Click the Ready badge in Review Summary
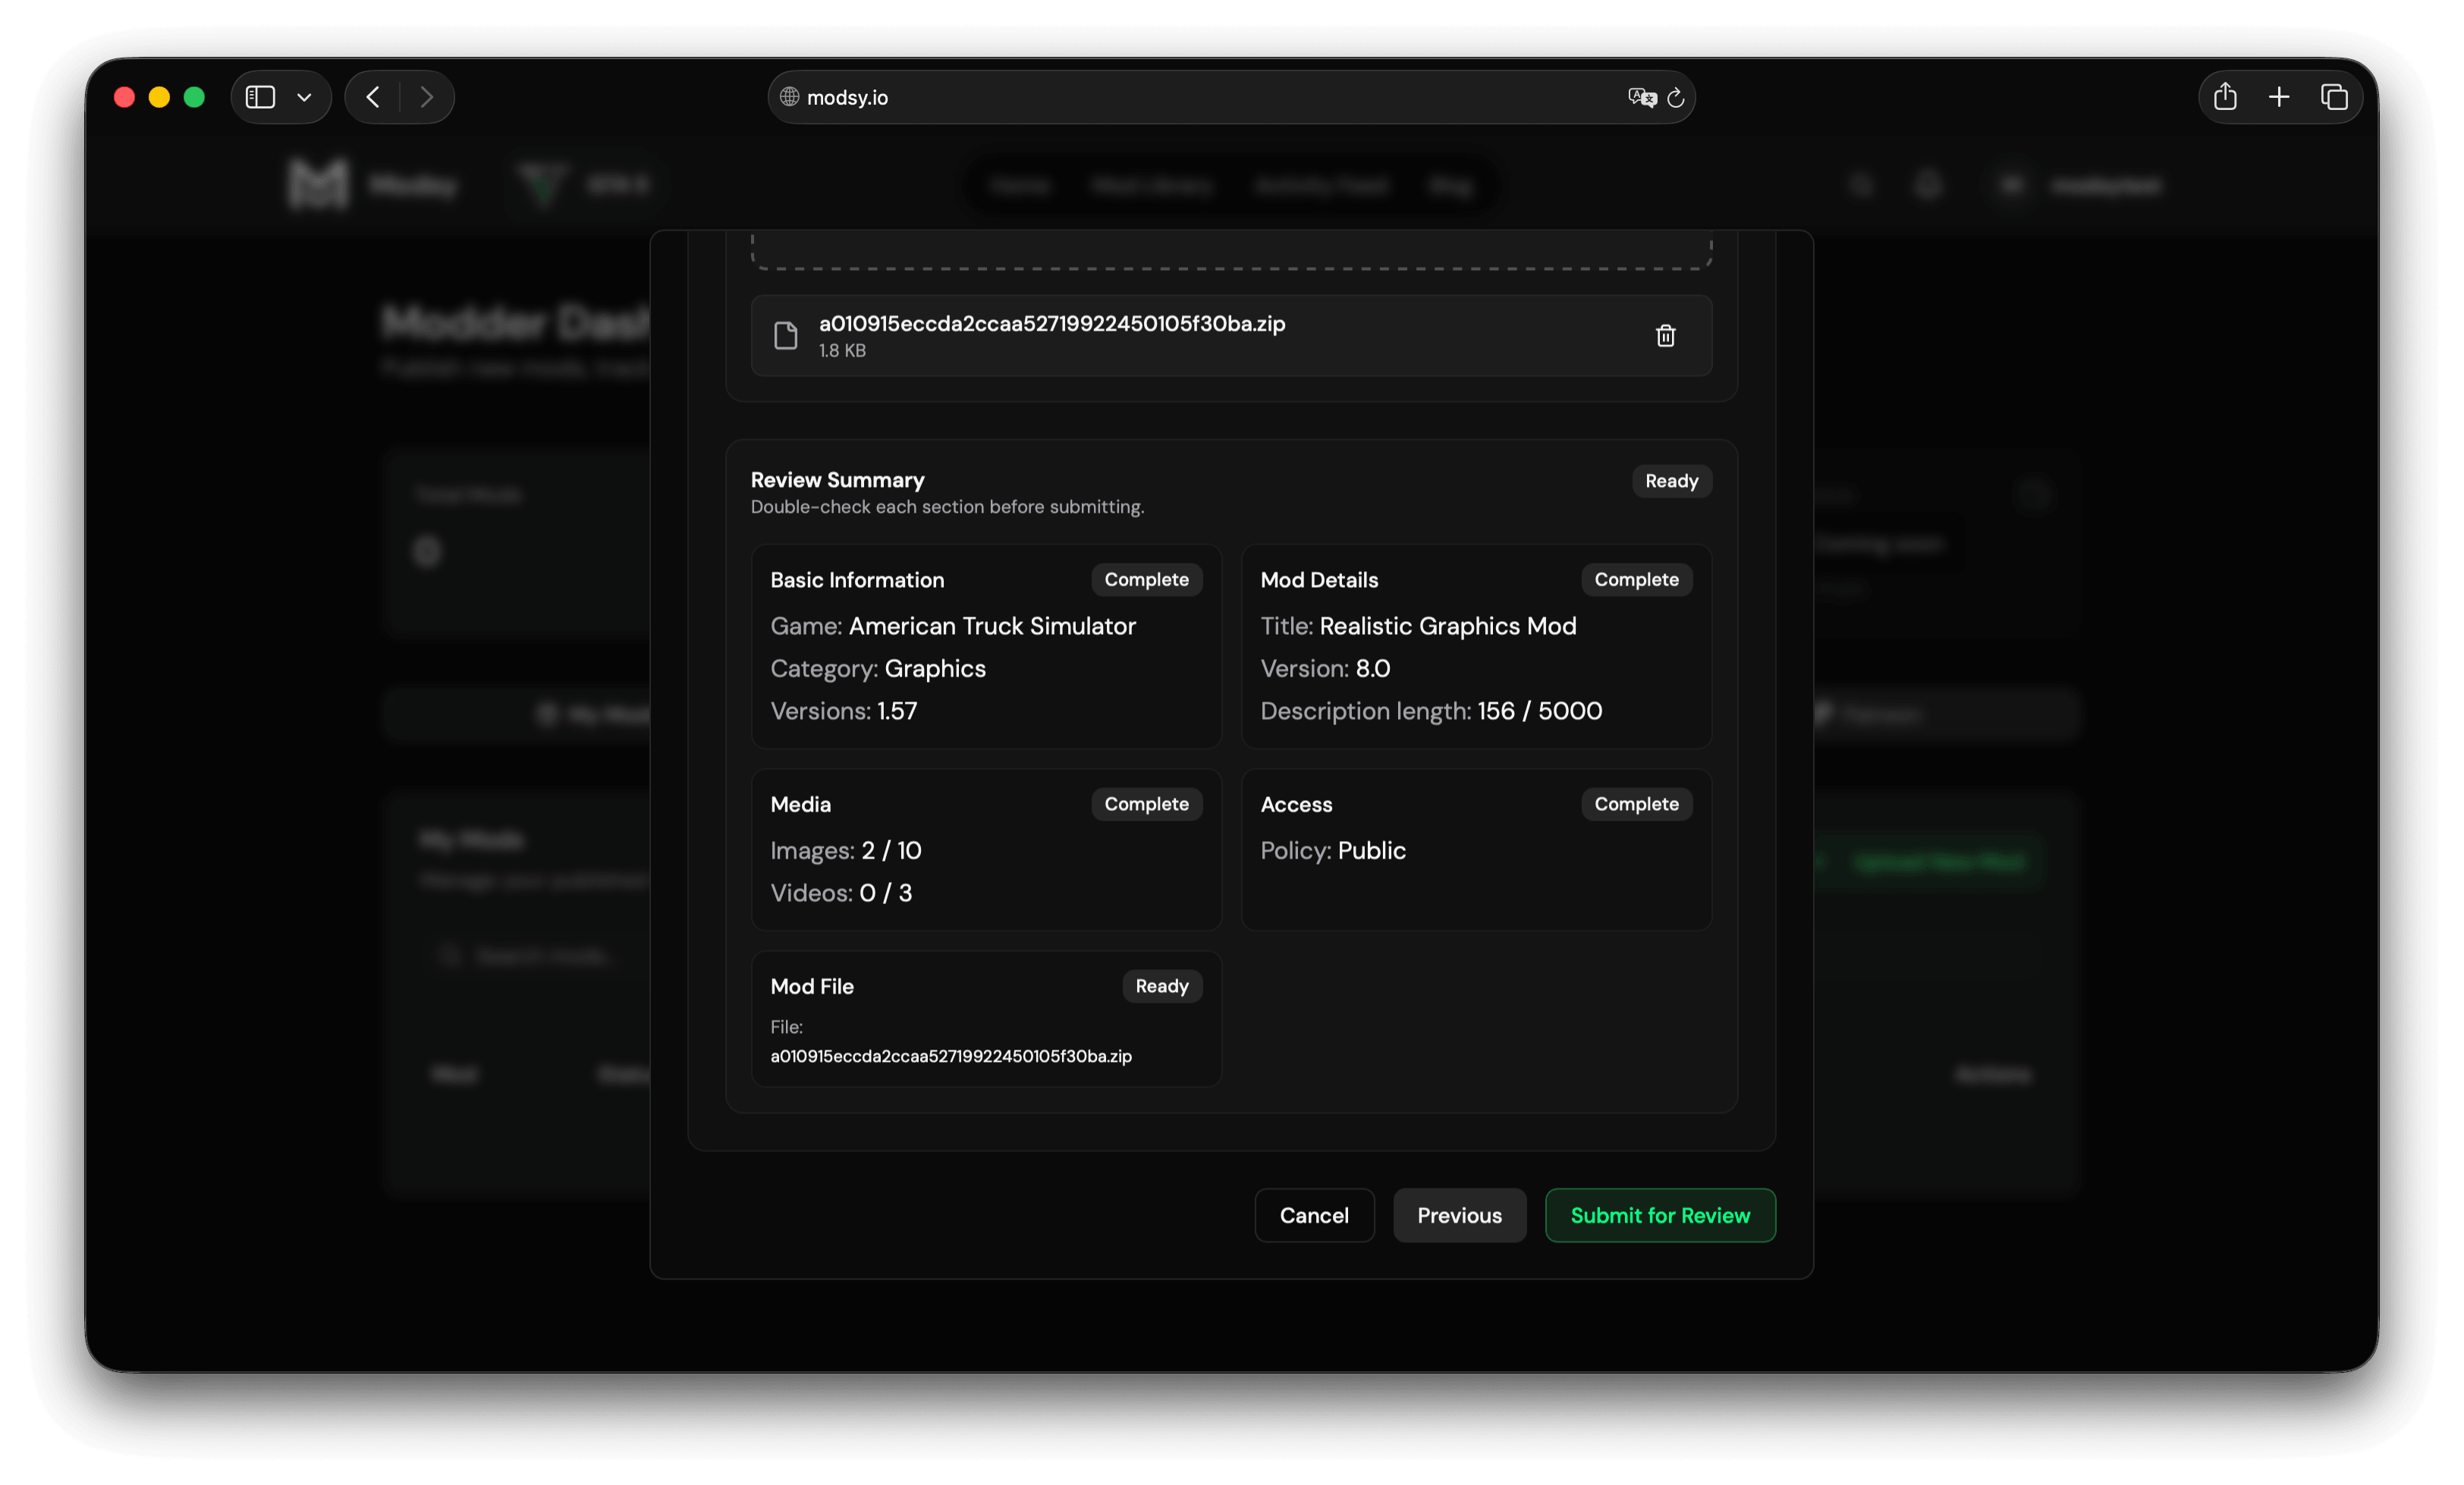Viewport: 2464px width, 1485px height. pyautogui.click(x=1671, y=481)
